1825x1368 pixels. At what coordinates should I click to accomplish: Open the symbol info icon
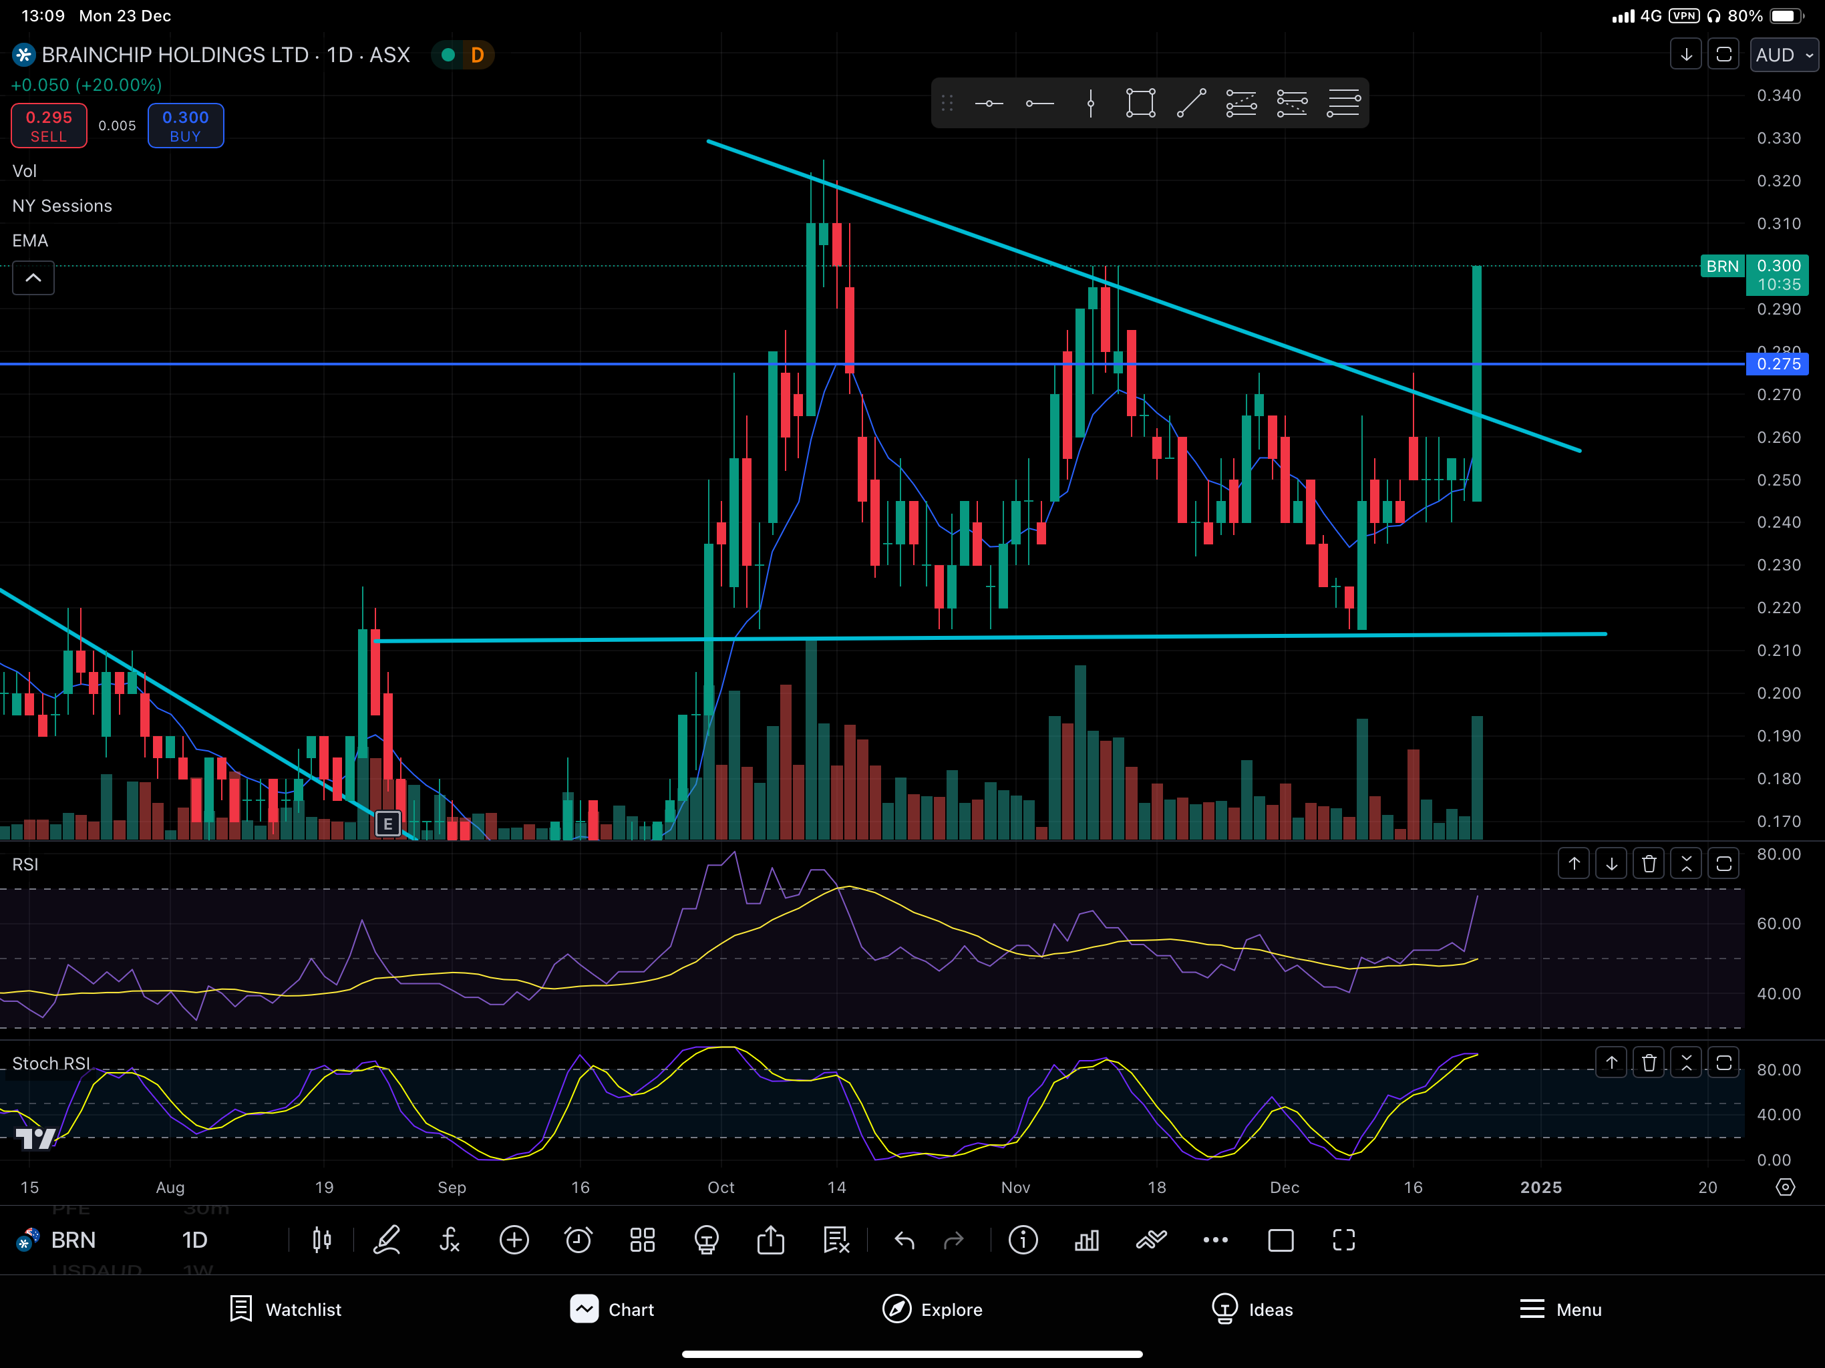1023,1240
